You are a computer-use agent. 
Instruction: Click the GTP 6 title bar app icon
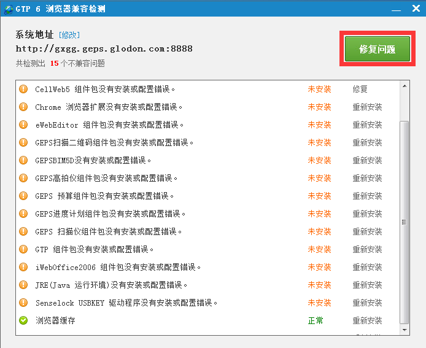(9, 9)
